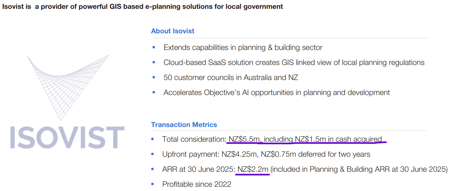
Task: Click the bullet marker beside "Upfront payment"
Action: click(x=152, y=154)
